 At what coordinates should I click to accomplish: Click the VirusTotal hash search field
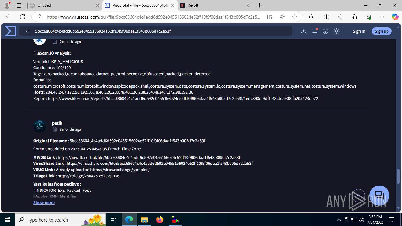click(156, 31)
